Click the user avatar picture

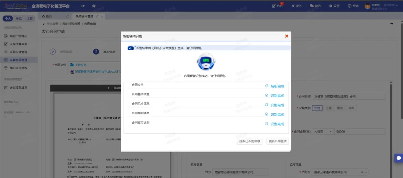pos(367,6)
